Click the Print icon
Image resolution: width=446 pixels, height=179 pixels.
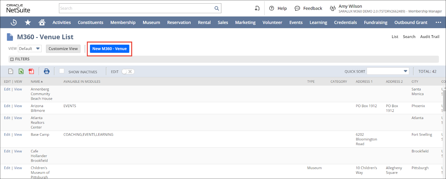tap(47, 71)
